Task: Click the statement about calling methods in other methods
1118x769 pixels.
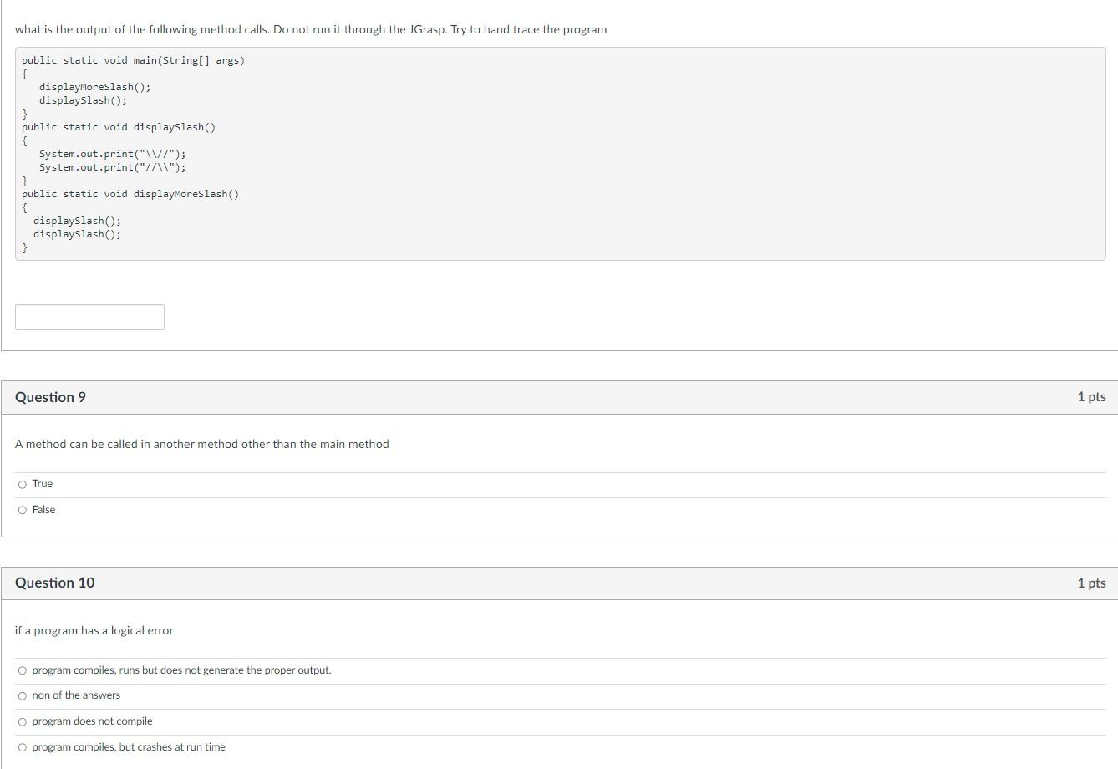Action: [x=201, y=444]
